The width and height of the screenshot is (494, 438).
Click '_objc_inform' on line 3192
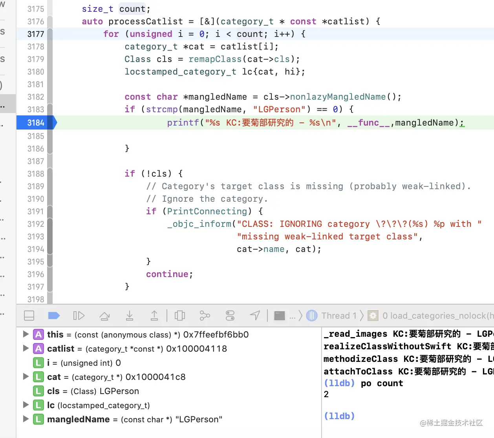point(199,224)
